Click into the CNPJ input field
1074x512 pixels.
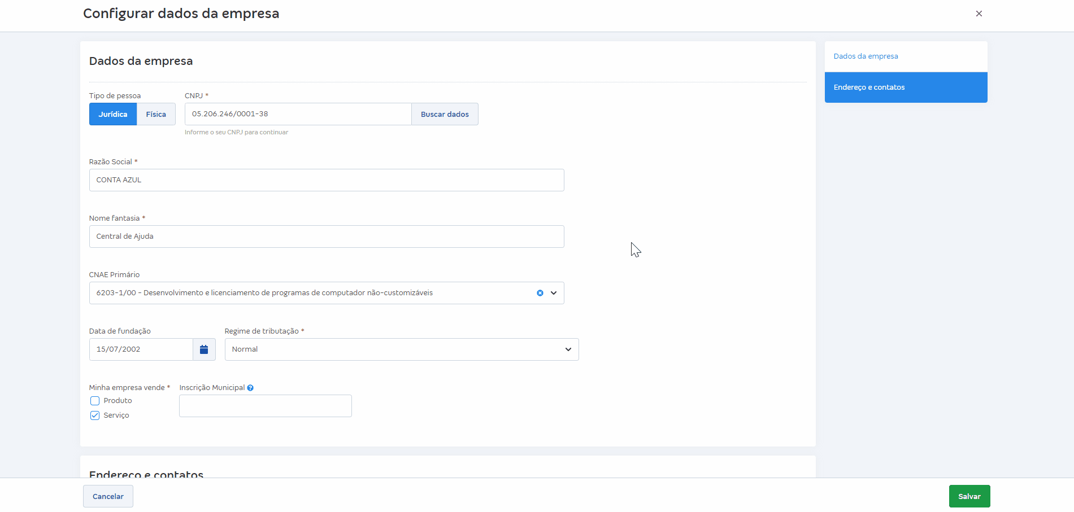[x=298, y=114]
